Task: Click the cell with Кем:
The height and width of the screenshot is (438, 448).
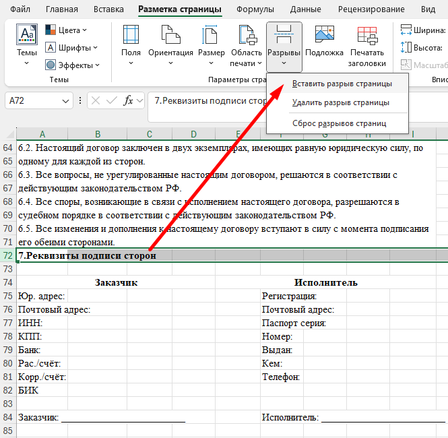Action: (282, 363)
